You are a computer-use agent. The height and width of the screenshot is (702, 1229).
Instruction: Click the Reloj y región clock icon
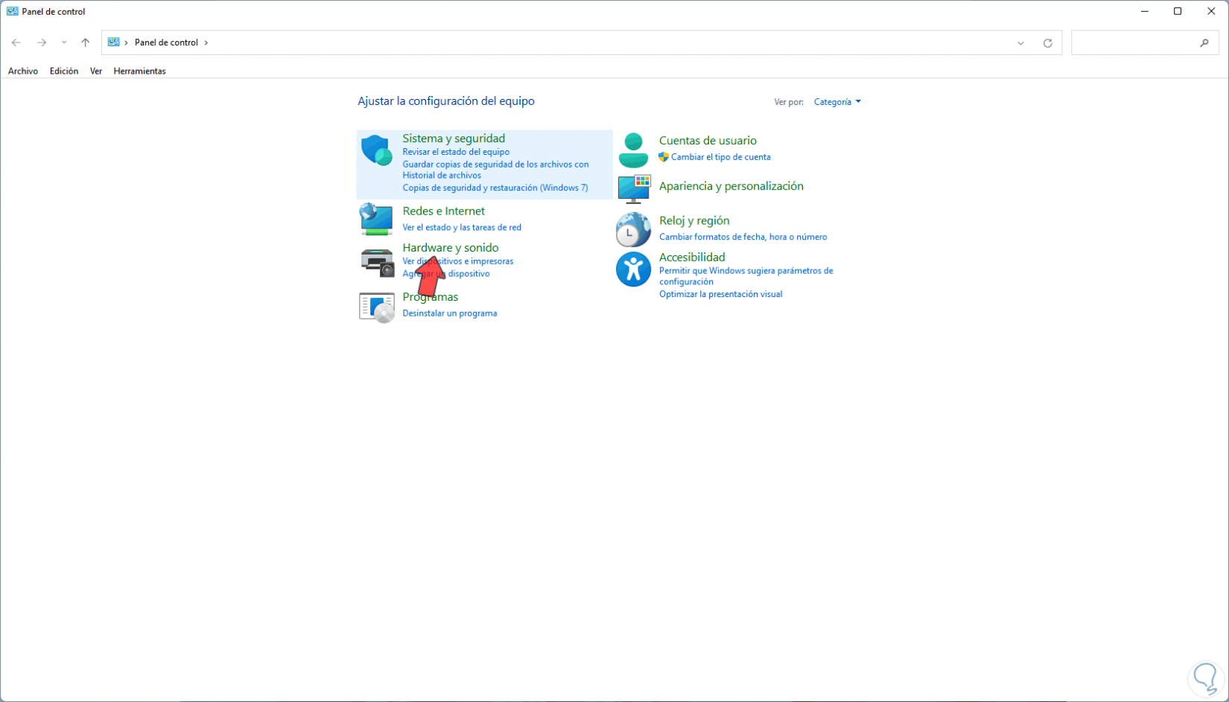633,229
